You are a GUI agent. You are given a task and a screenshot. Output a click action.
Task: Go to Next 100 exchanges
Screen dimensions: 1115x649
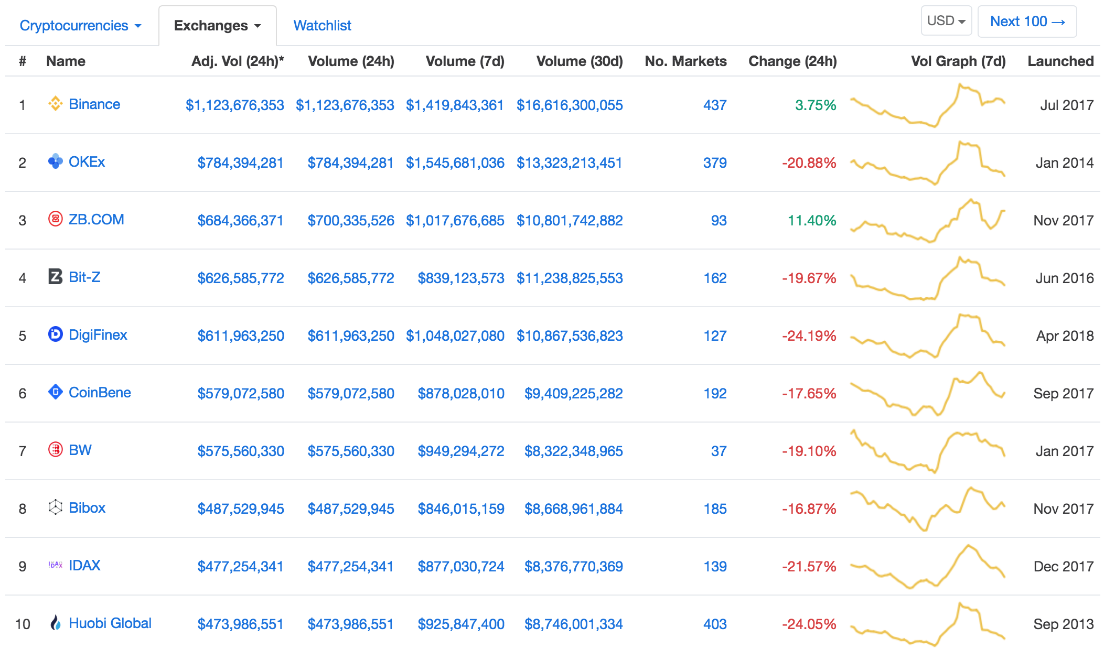(1027, 21)
